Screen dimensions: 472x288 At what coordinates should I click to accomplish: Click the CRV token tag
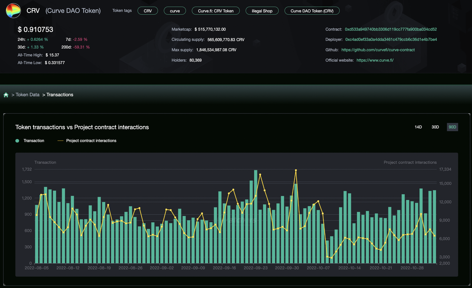click(x=147, y=11)
